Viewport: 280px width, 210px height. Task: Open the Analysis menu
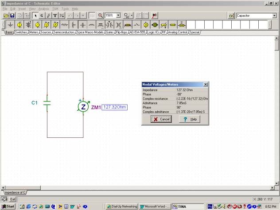44,8
